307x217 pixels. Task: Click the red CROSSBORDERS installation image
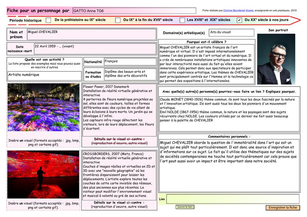point(43,174)
